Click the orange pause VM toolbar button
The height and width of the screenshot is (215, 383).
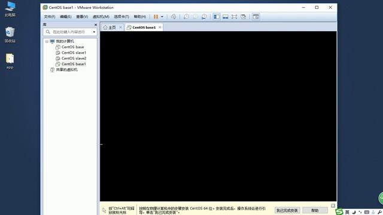pos(156,17)
